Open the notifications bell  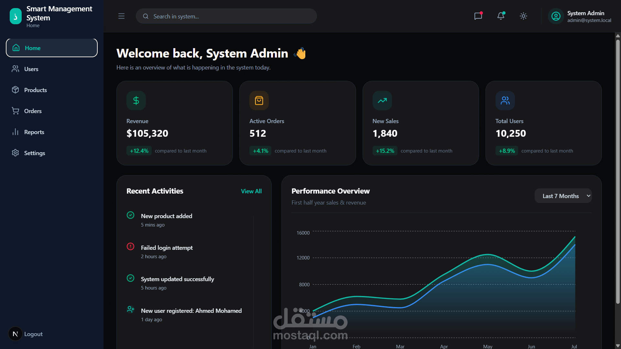coord(501,16)
